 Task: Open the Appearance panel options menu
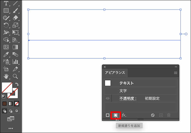point(176,73)
